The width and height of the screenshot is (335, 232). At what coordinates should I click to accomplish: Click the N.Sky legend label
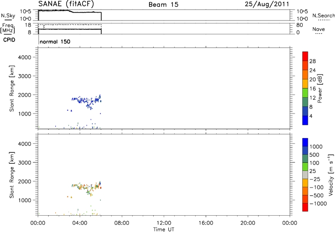(x=8, y=16)
